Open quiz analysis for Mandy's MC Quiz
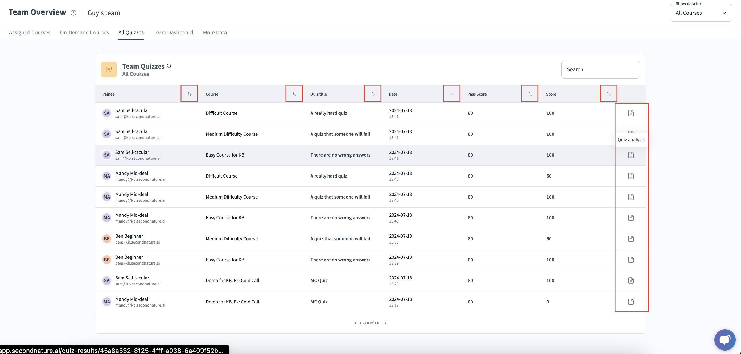This screenshot has height=354, width=741. [631, 302]
